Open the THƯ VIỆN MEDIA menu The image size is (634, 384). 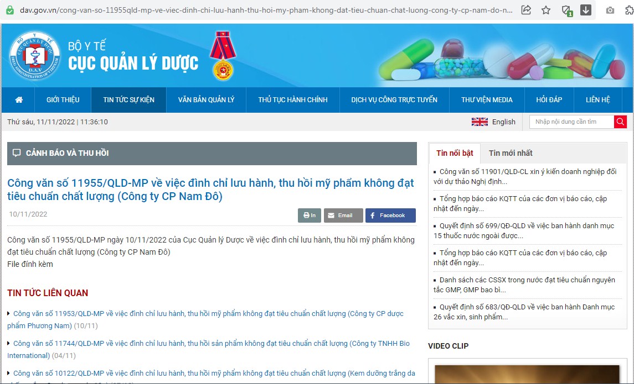pyautogui.click(x=486, y=100)
